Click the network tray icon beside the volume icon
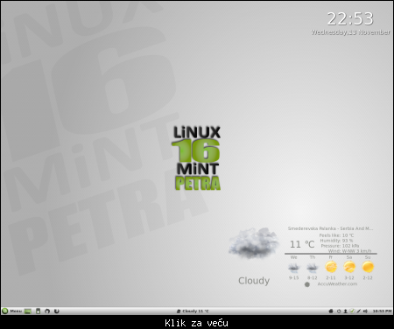The width and height of the screenshot is (394, 329). pos(359,311)
